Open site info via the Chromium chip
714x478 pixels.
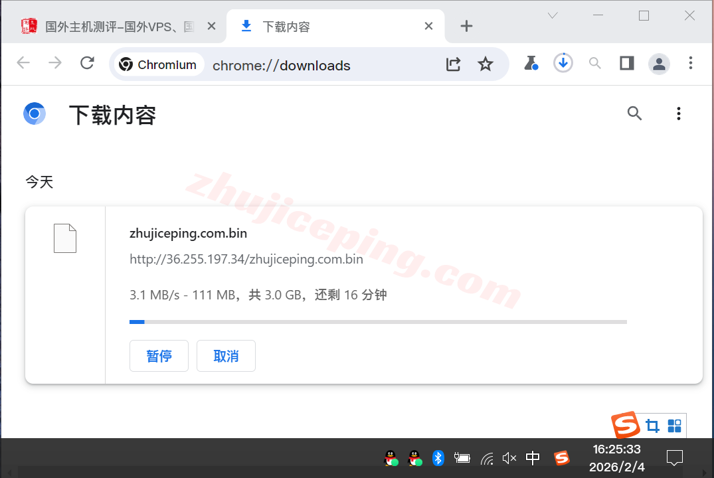158,64
